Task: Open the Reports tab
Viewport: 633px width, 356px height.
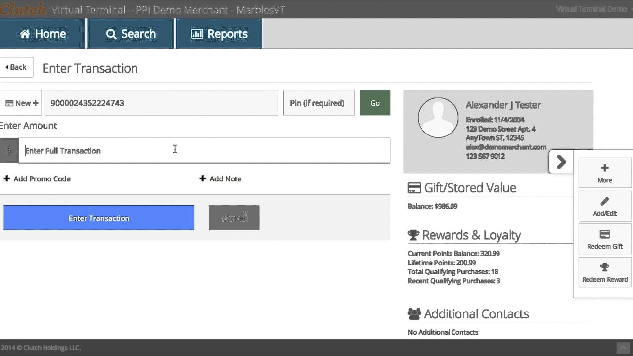Action: point(219,34)
